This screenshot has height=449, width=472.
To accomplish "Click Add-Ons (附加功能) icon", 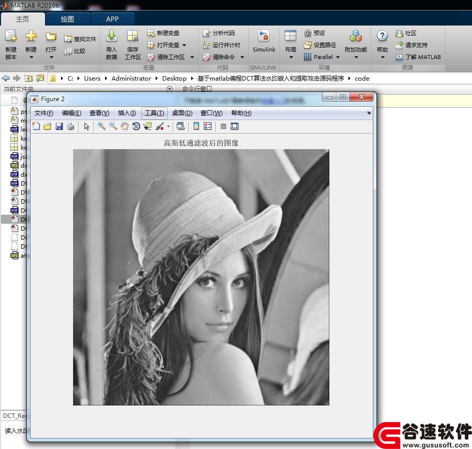I will pos(356,36).
